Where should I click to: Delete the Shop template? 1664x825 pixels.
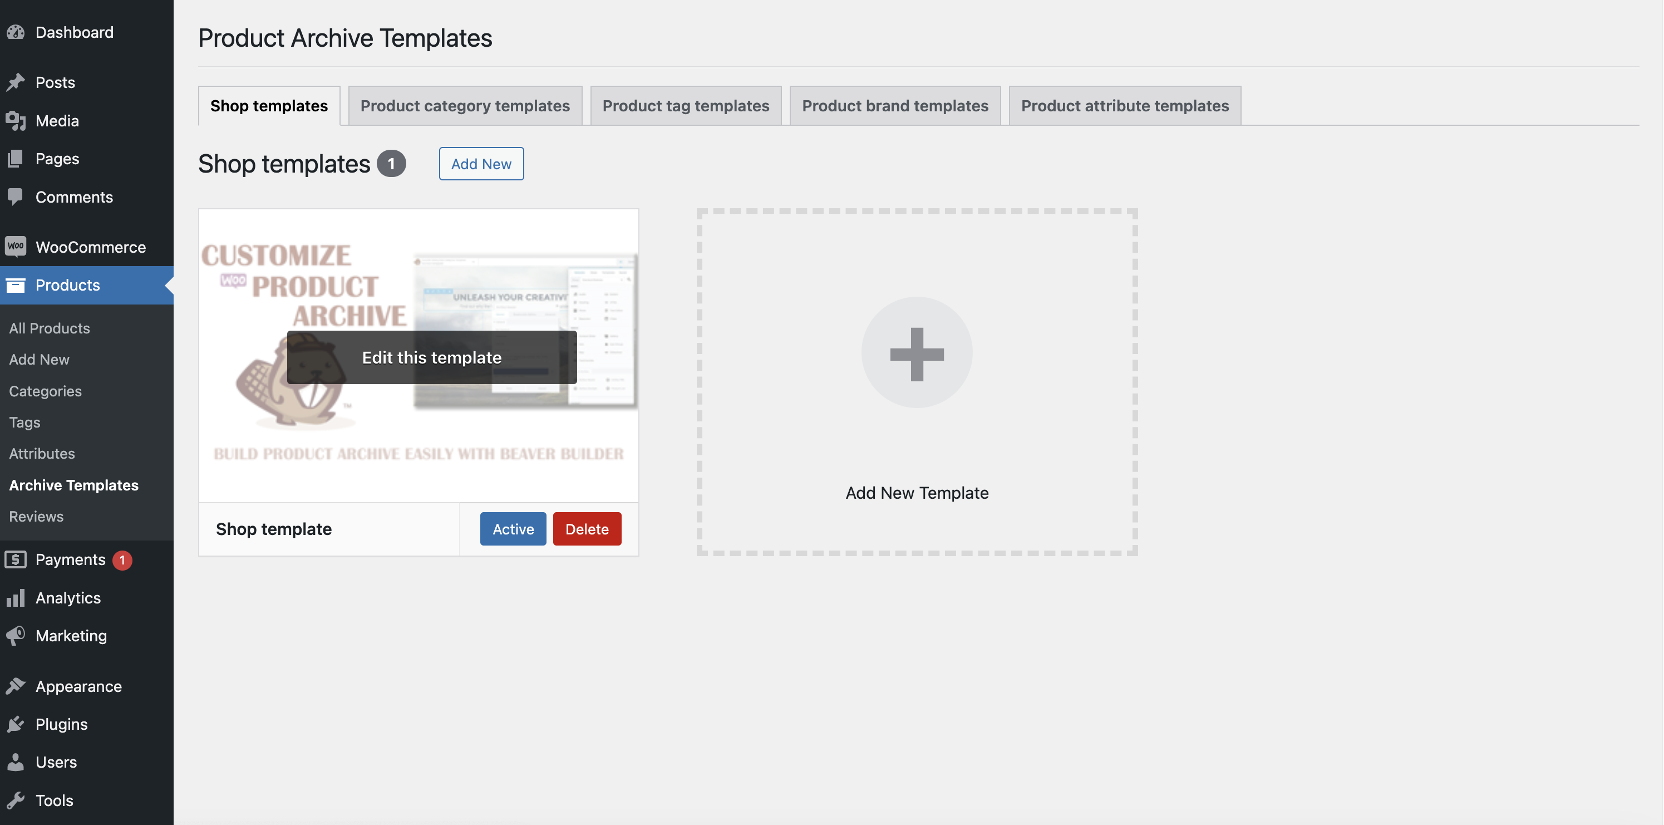tap(587, 529)
